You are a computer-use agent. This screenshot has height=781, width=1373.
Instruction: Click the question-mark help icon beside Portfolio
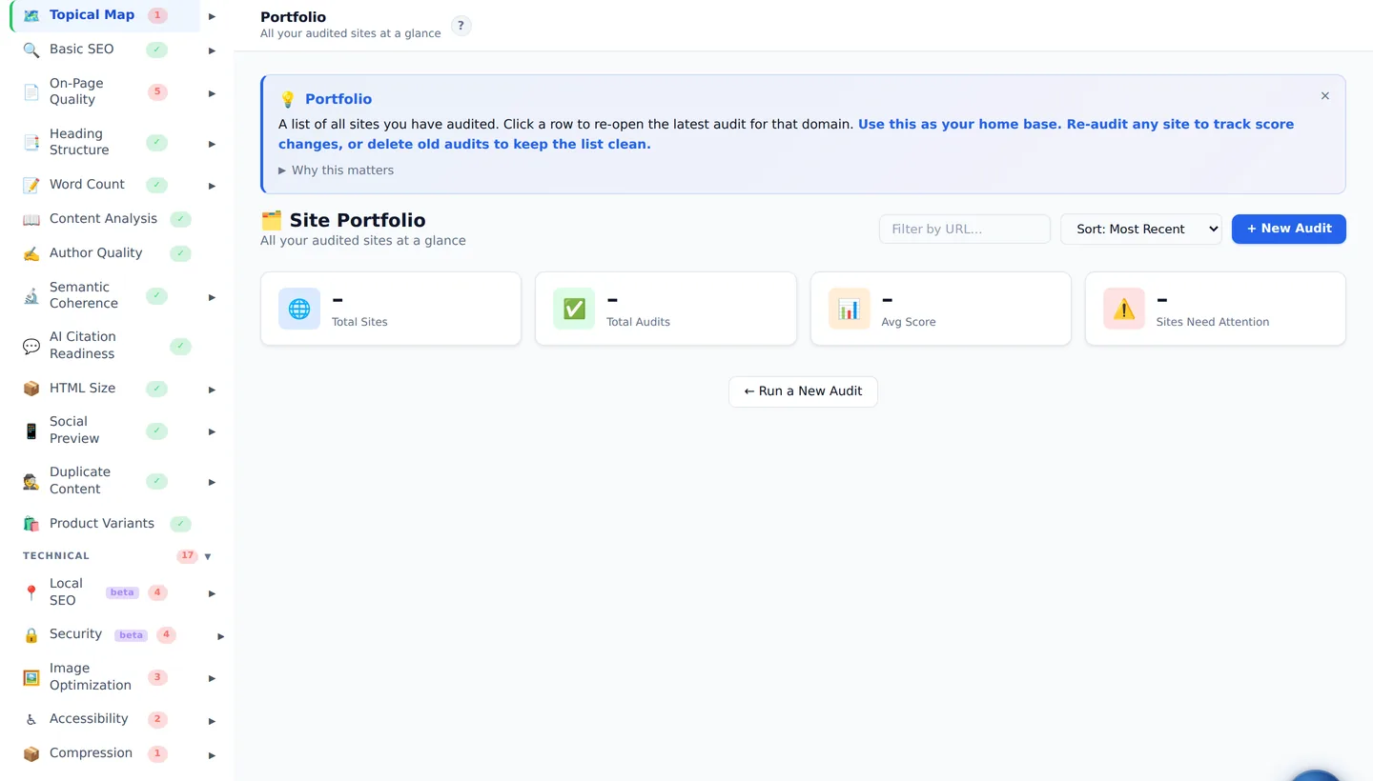pyautogui.click(x=461, y=26)
